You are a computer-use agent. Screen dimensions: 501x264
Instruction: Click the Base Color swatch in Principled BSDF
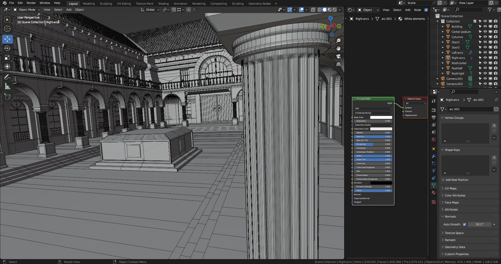pyautogui.click(x=381, y=117)
